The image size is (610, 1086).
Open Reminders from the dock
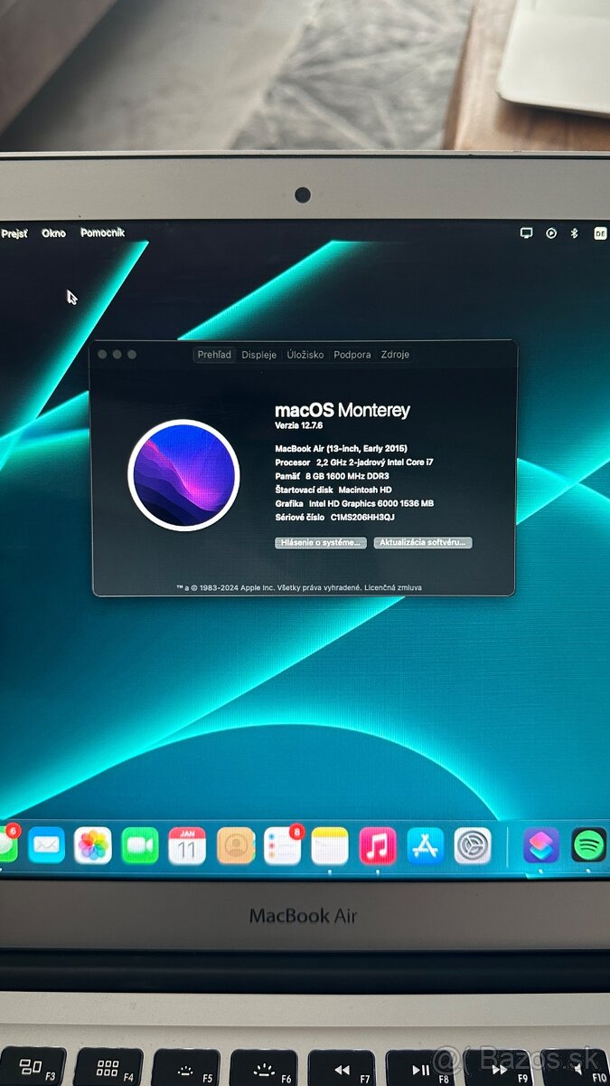(x=283, y=845)
